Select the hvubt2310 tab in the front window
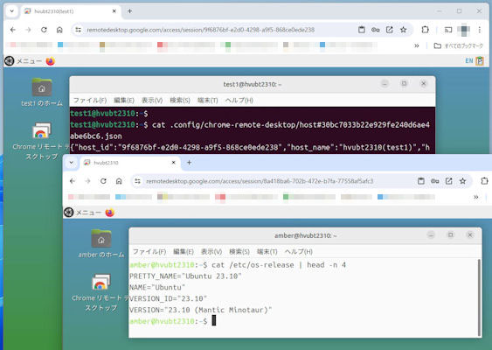The image size is (492, 350). coord(130,163)
